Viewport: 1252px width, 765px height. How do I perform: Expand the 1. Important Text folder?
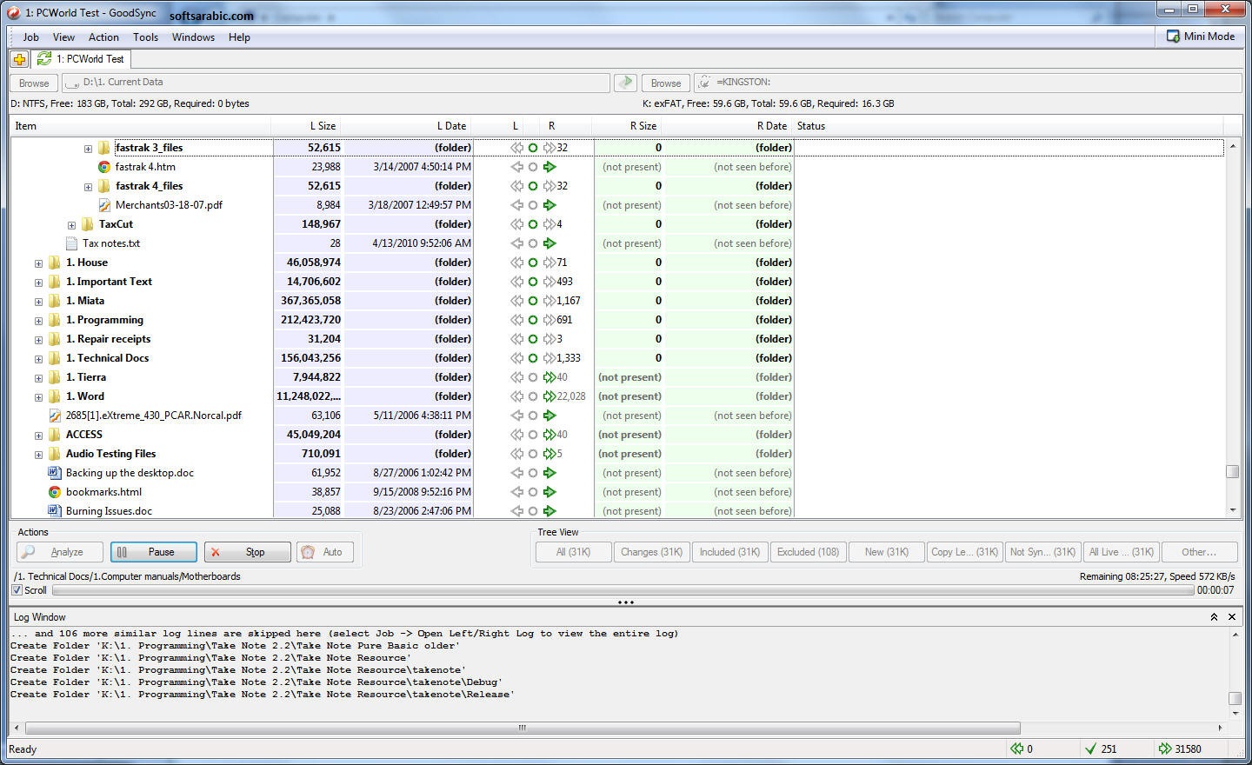[x=38, y=283]
